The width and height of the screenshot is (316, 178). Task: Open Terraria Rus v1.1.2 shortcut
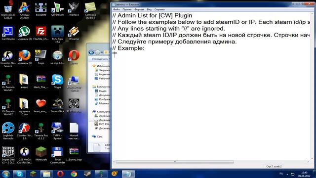point(41,131)
